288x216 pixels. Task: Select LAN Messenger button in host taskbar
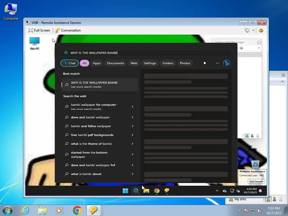pos(94,210)
